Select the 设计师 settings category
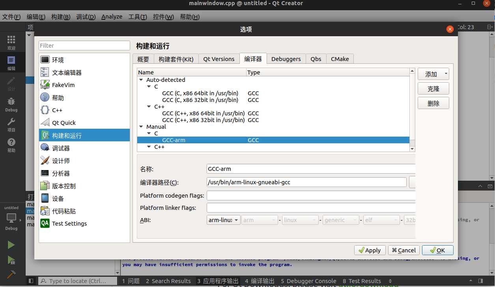Screen dimensions: 495x287 84,161
